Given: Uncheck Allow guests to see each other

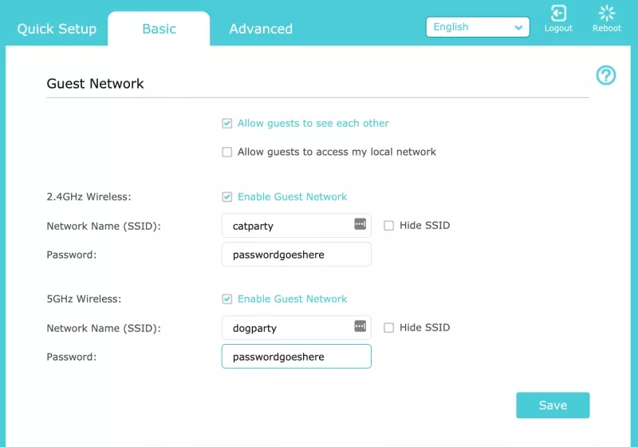Looking at the screenshot, I should (227, 124).
